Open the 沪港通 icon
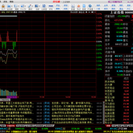This screenshot has height=133, width=133. click(90, 6)
